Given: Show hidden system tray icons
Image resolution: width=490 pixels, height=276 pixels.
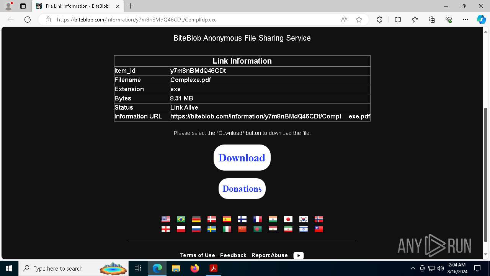Looking at the screenshot, I should (x=413, y=268).
